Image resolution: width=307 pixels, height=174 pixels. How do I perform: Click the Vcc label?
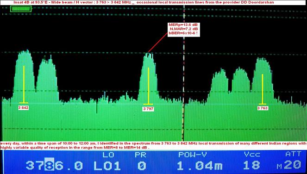[252, 155]
